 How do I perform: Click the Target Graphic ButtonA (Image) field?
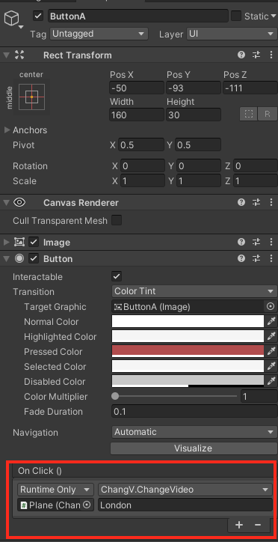pos(188,306)
